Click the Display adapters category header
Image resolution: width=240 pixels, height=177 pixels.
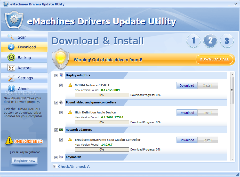146,75
